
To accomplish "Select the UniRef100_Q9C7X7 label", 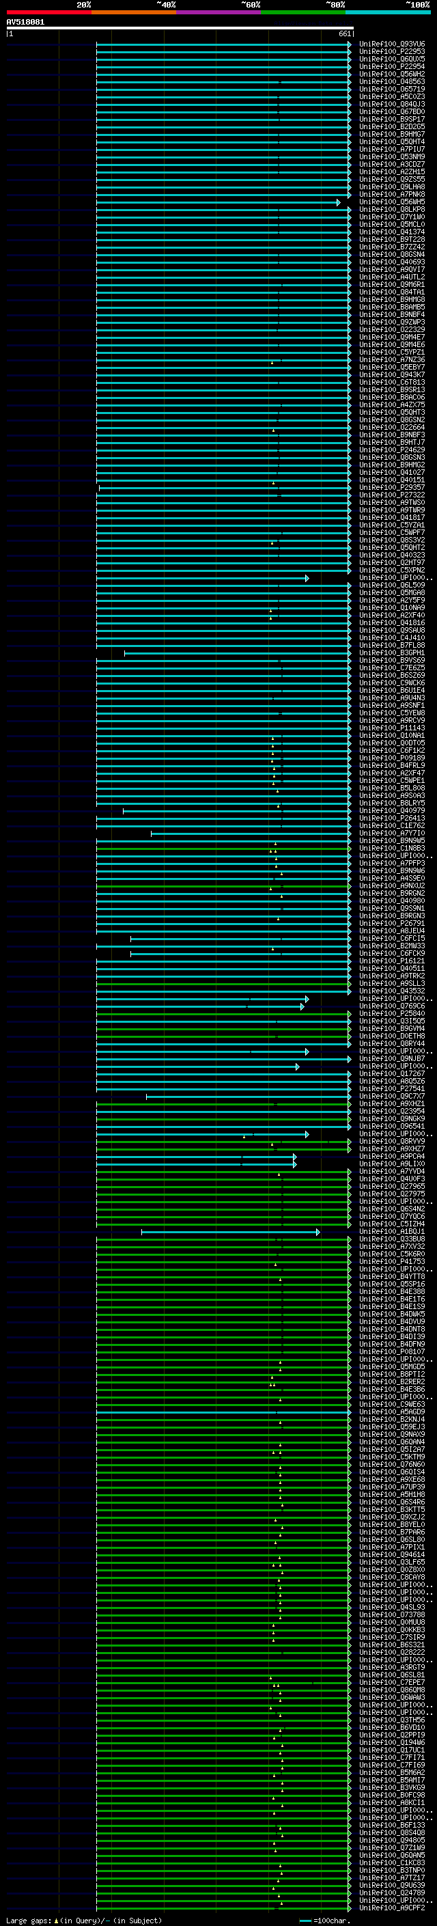I will (x=392, y=1096).
